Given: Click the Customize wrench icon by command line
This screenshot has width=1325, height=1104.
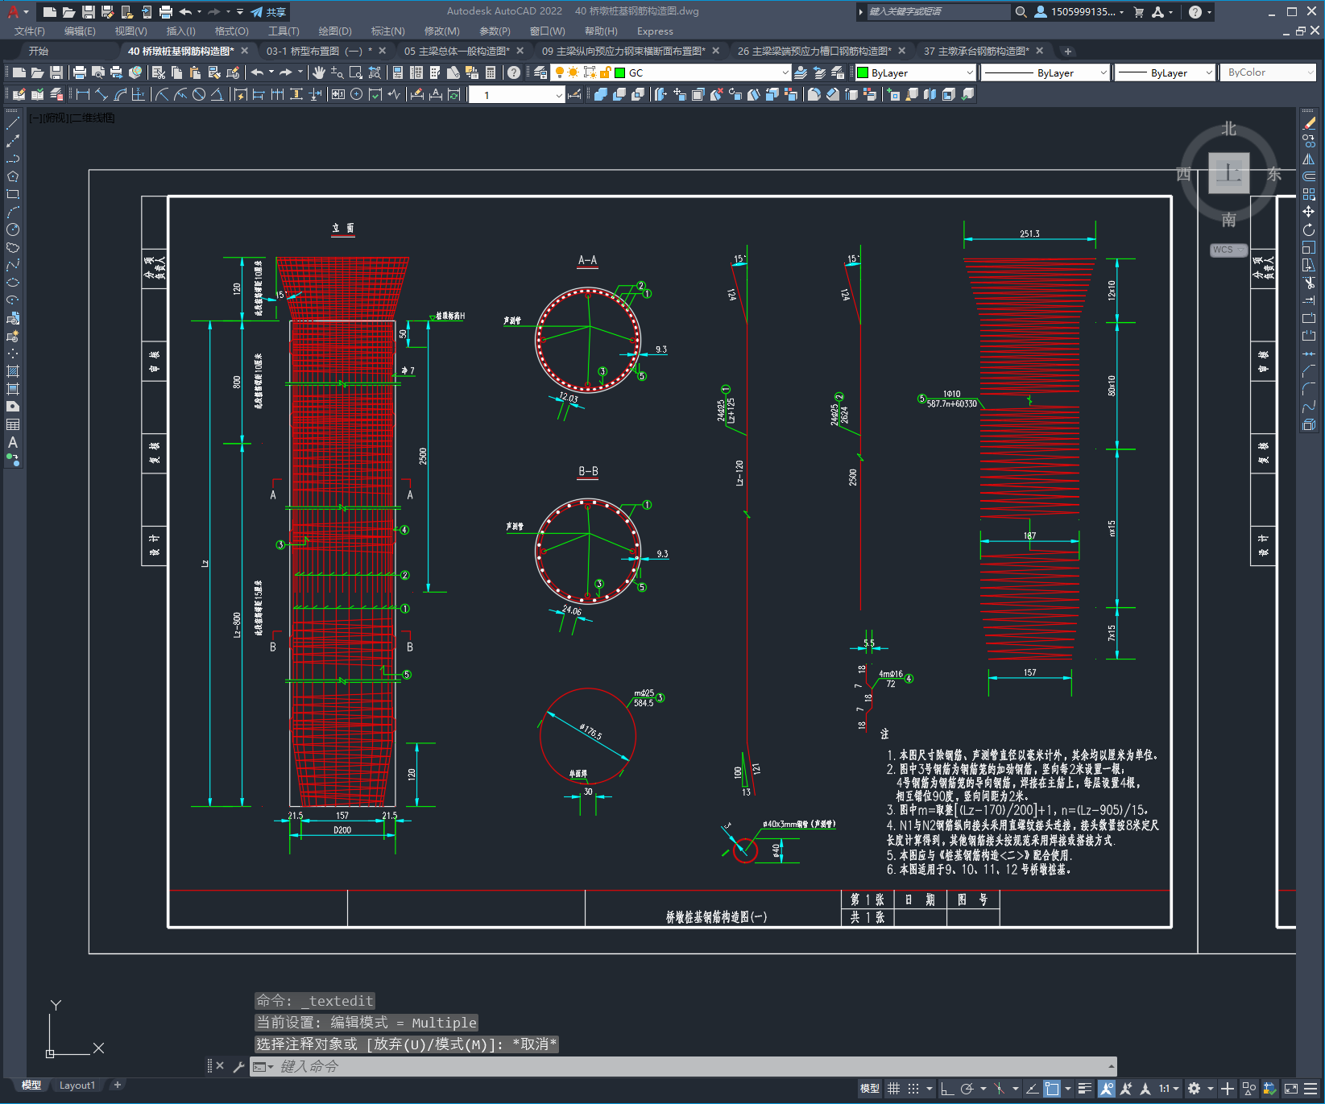Looking at the screenshot, I should [x=238, y=1067].
